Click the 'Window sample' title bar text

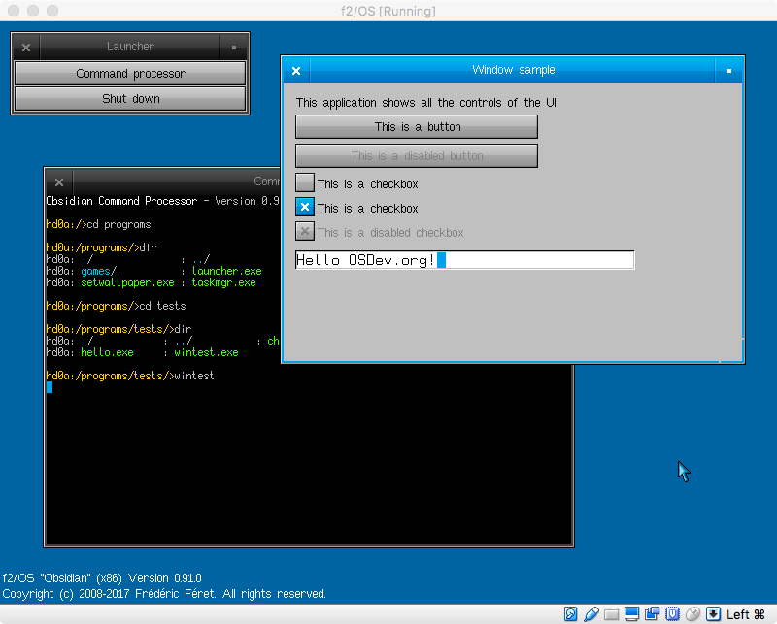pos(514,70)
